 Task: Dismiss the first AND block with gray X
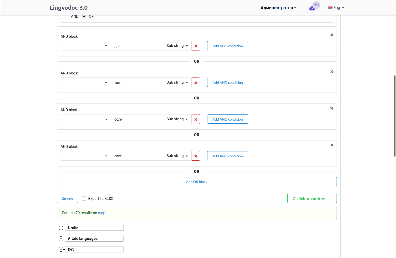(331, 35)
